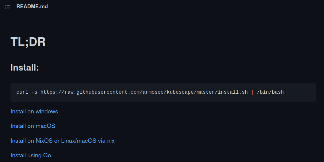Screen dimensions: 324x162
Task: Follow the Install on NixOS or Linux/macOS via nix link
Action: 62,141
